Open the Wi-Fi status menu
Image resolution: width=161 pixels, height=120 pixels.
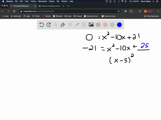(122, 1)
